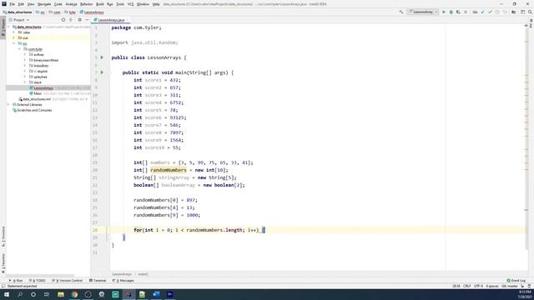Select the LessonArrays.java editor tab
Image resolution: width=534 pixels, height=300 pixels.
click(111, 20)
